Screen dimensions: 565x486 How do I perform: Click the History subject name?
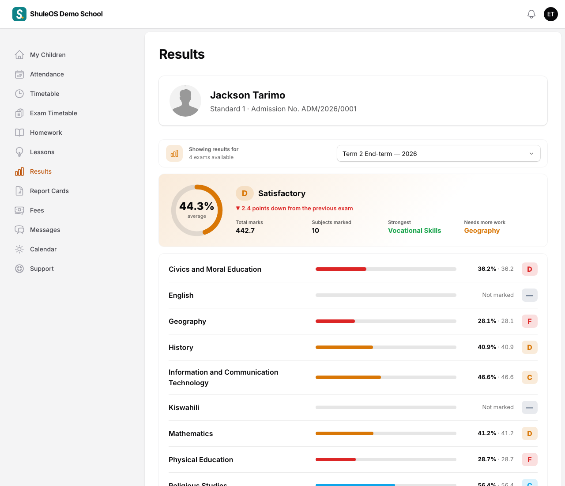click(x=181, y=347)
